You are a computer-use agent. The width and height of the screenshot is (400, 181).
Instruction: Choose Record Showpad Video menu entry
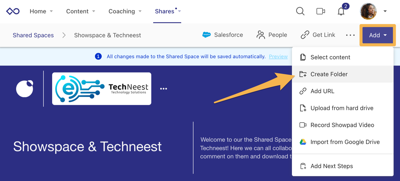[x=343, y=125]
